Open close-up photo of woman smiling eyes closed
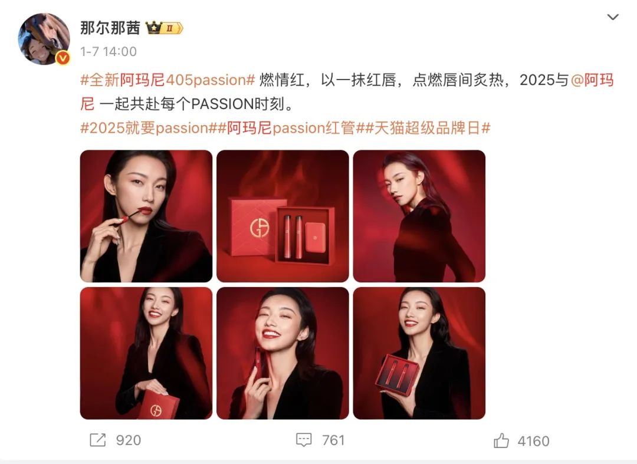637x464 pixels. tap(283, 353)
